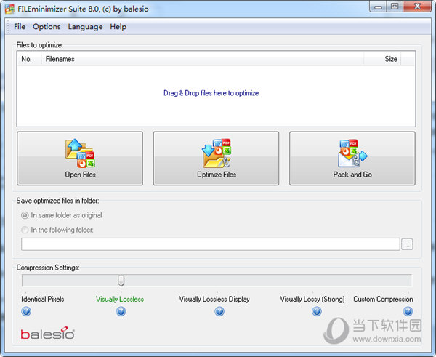Viewport: 436px width, 357px height.
Task: Open the Options menu
Action: click(x=47, y=27)
